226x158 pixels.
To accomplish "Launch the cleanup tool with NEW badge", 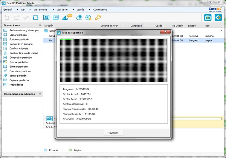I will pyautogui.click(x=67, y=17).
